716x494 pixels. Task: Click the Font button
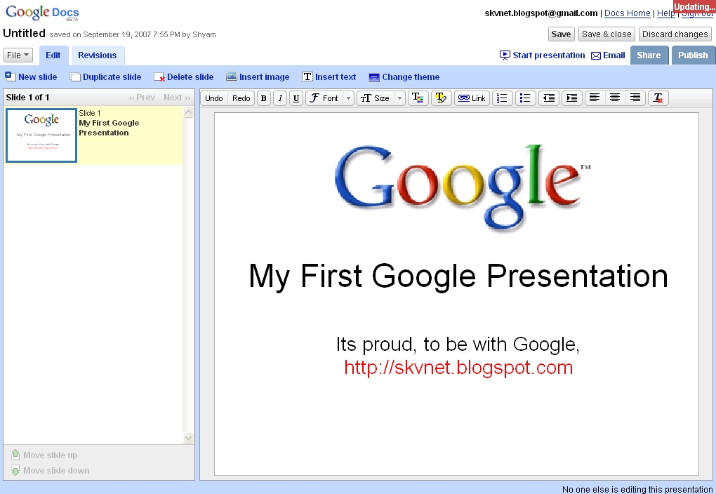[x=325, y=98]
